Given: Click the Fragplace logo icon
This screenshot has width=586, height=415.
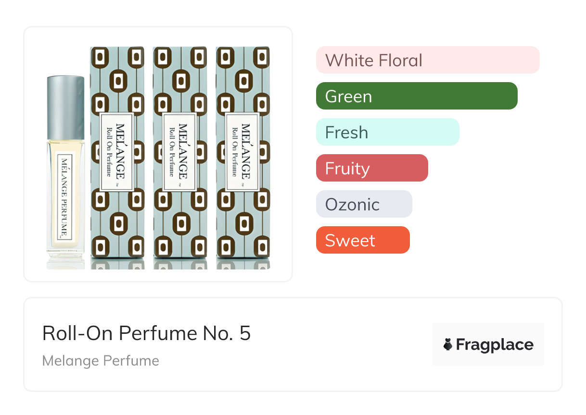Looking at the screenshot, I should click(448, 344).
